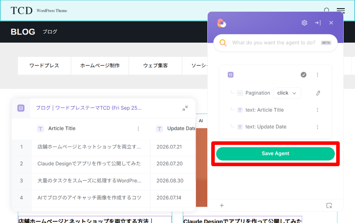The height and width of the screenshot is (223, 355).
Task: Click the orange search magnifier icon
Action: click(x=223, y=43)
